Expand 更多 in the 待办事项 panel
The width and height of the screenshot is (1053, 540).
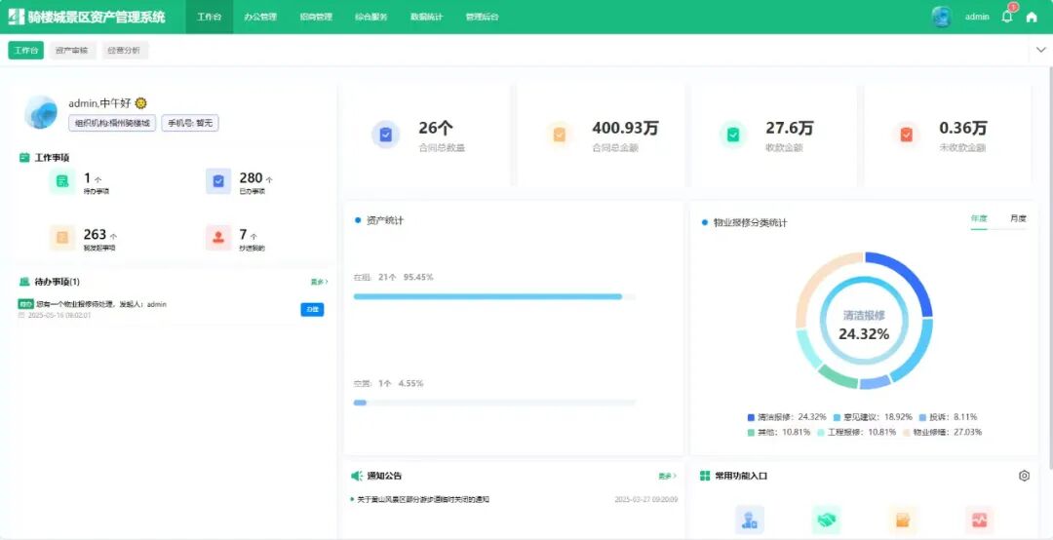point(319,282)
